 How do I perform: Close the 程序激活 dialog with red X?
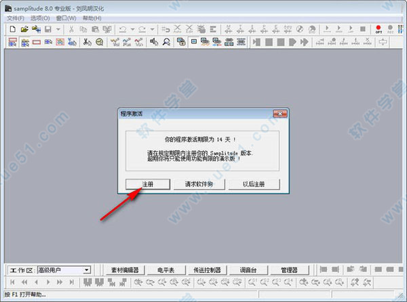pos(279,114)
